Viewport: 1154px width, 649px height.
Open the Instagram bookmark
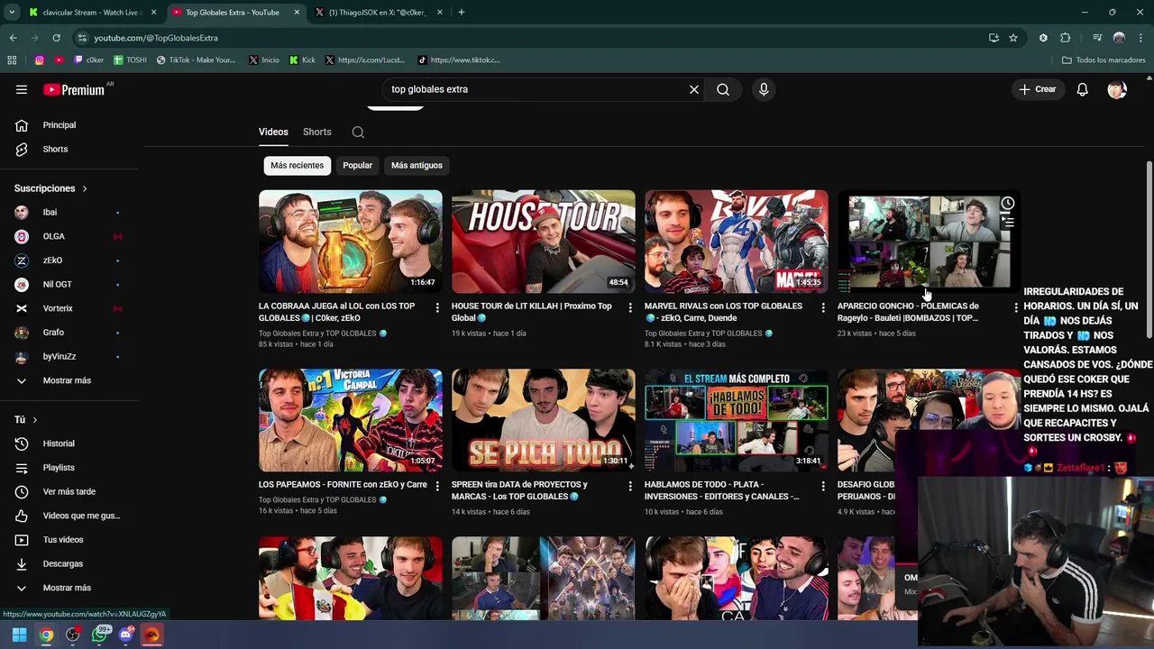pos(40,60)
